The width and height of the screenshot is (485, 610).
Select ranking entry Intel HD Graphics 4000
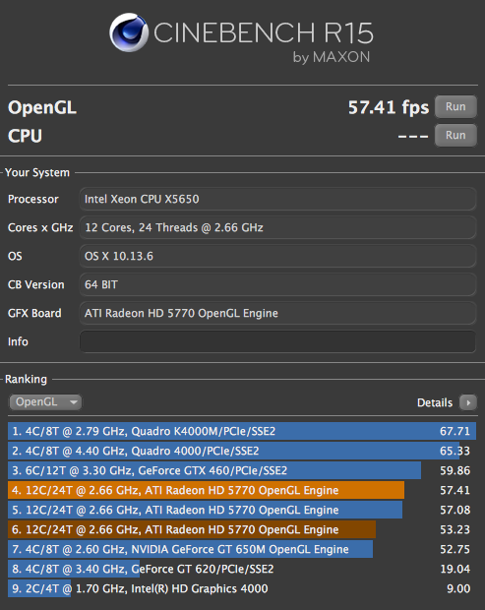click(242, 588)
